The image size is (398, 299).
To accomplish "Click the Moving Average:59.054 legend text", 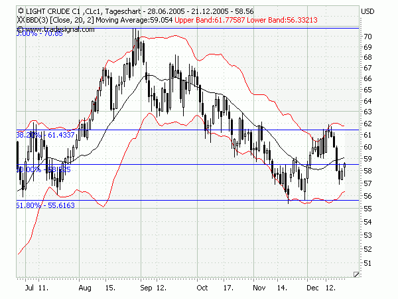I will (x=134, y=20).
